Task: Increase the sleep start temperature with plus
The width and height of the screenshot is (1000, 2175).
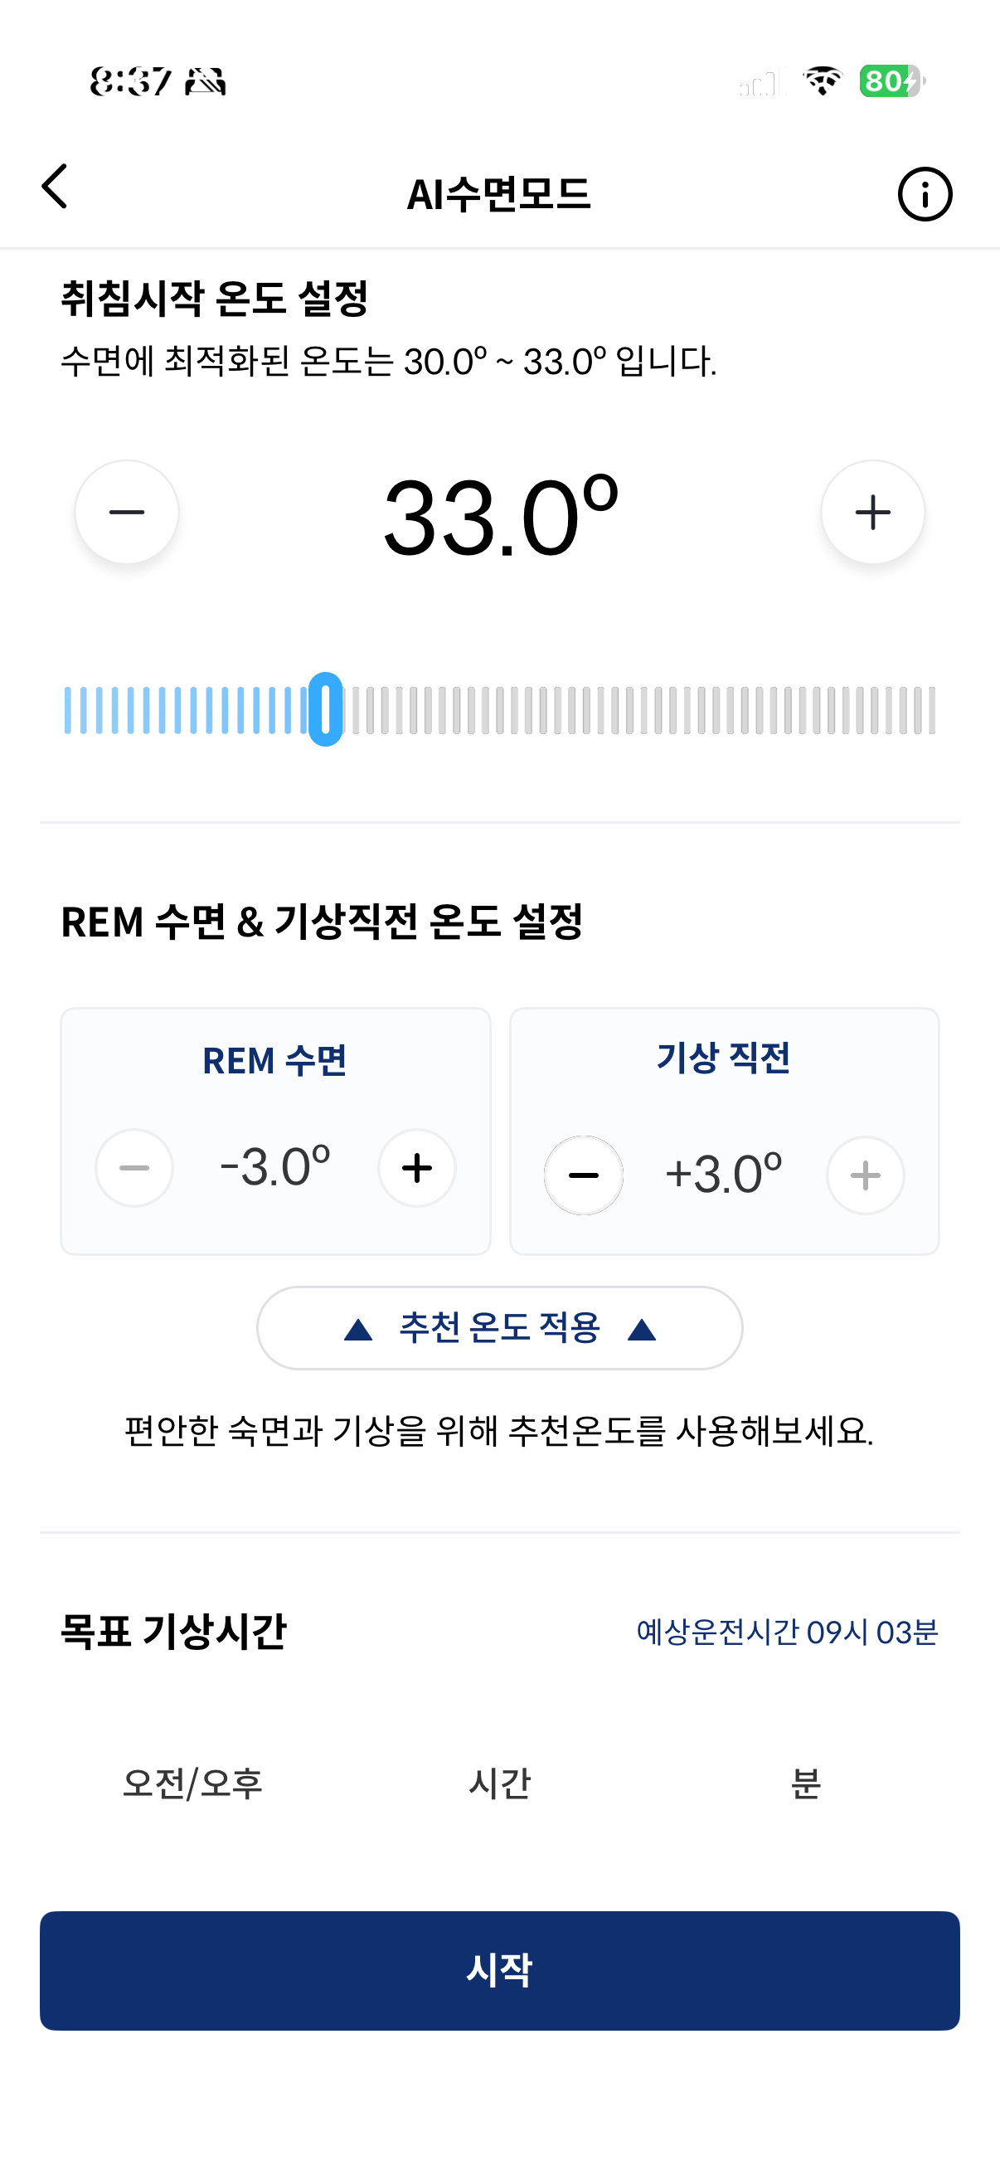Action: pyautogui.click(x=873, y=513)
